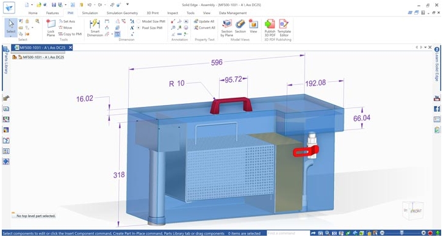Select the Model Size PMI option
This screenshot has height=237, width=443.
[x=151, y=21]
